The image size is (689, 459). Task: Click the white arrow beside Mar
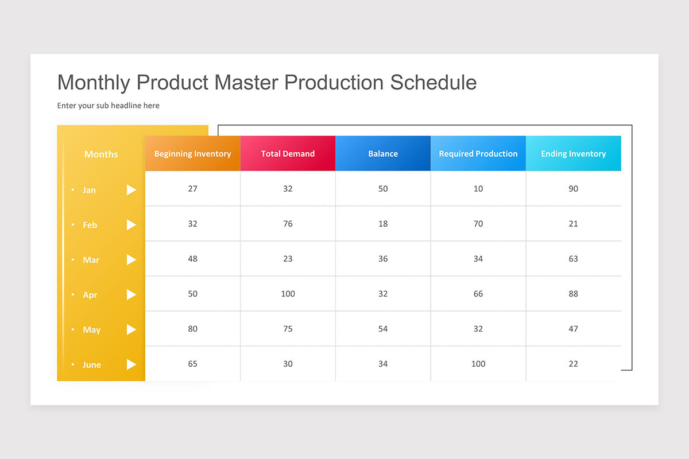coord(131,260)
